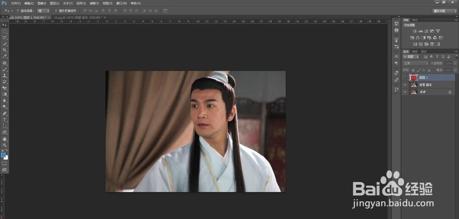
Task: Select the Gradient tool
Action: [x=5, y=94]
